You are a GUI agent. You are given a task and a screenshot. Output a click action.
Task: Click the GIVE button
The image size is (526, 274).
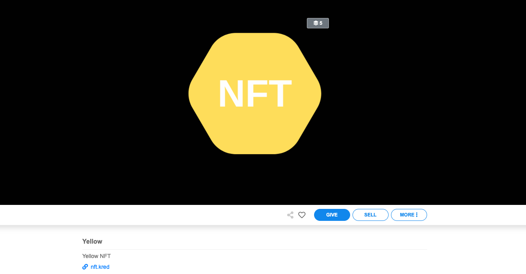coord(332,215)
